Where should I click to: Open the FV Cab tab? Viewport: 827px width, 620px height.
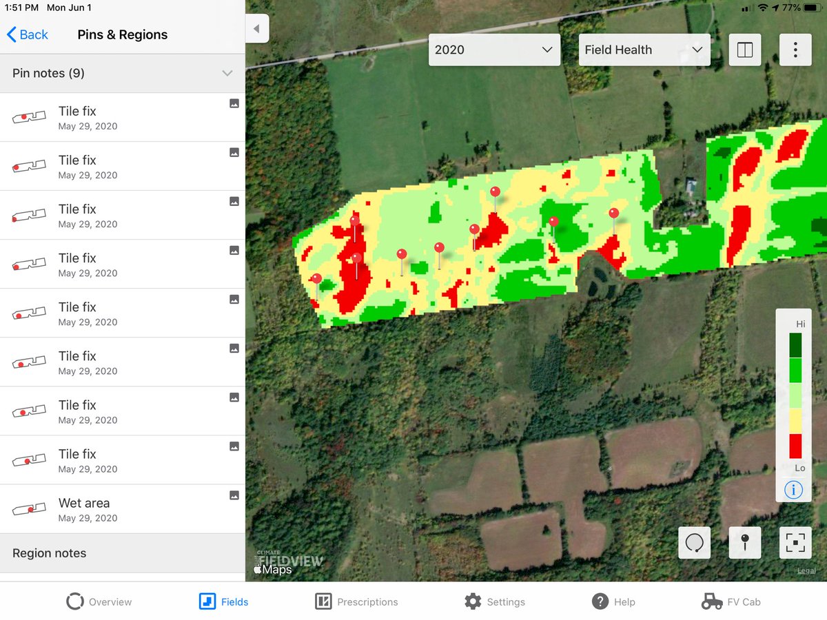coord(731,601)
